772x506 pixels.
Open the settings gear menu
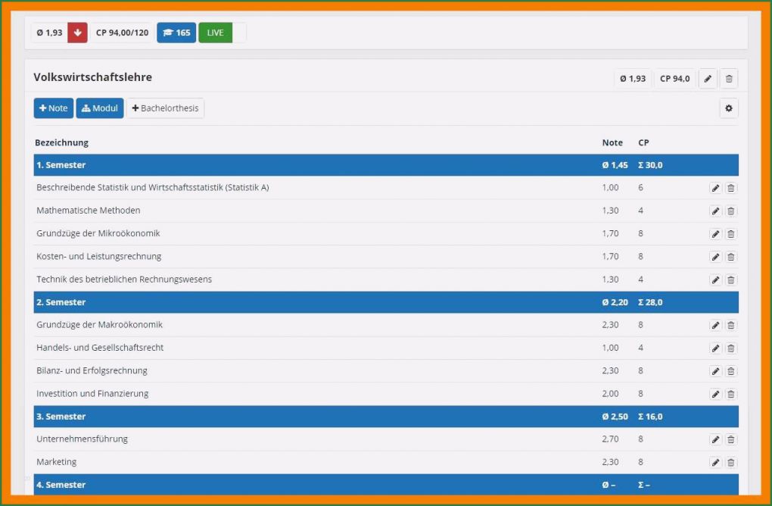728,108
